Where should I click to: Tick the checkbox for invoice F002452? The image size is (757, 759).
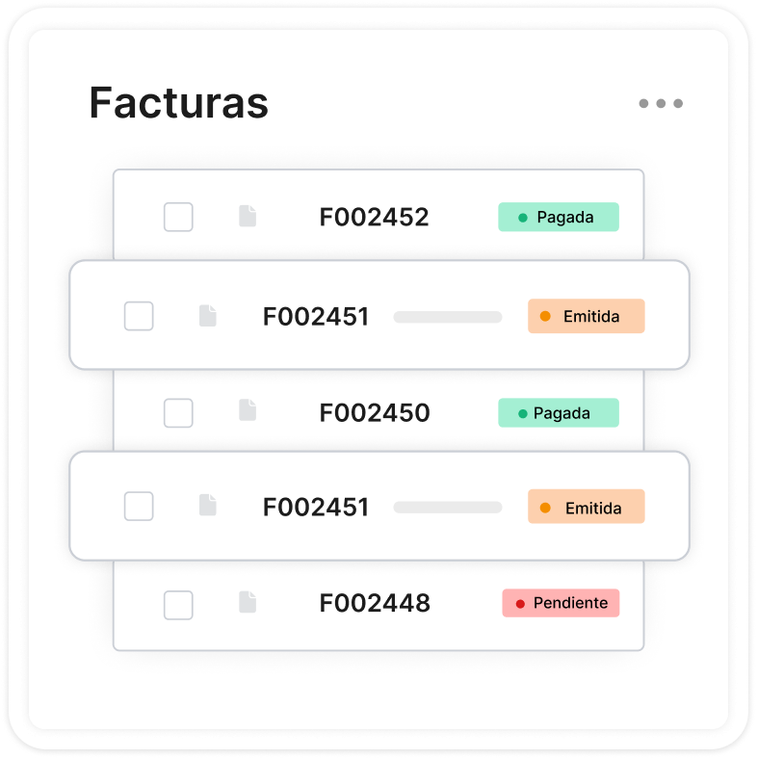[x=178, y=217]
